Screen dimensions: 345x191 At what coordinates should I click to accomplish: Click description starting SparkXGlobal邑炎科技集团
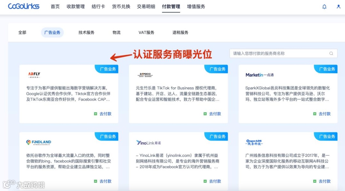coord(287,94)
